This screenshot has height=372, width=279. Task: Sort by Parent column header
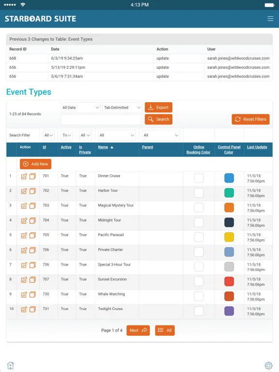click(147, 147)
